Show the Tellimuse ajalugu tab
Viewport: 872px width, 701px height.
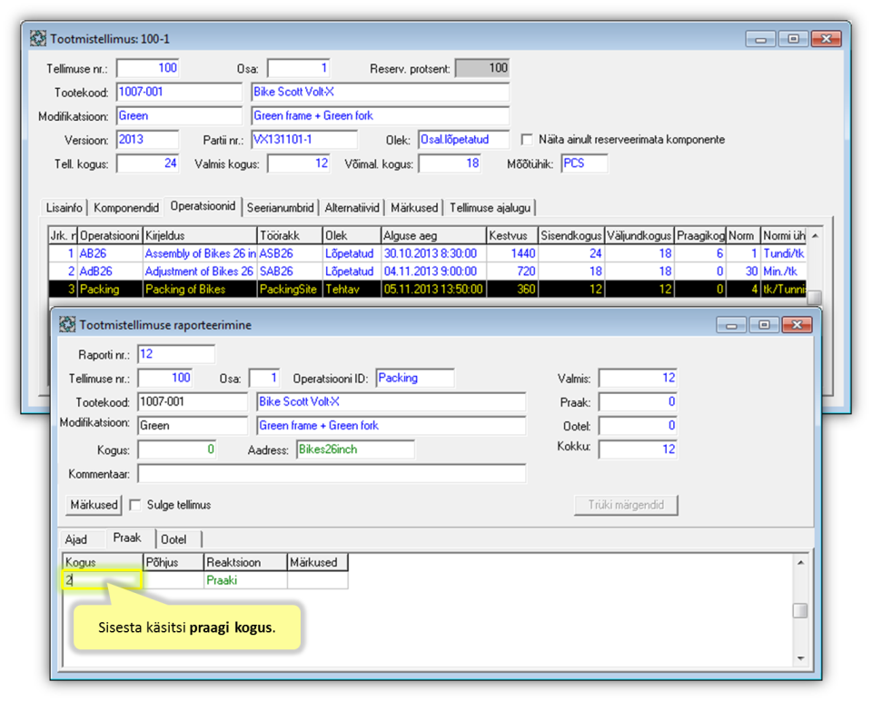tap(490, 208)
